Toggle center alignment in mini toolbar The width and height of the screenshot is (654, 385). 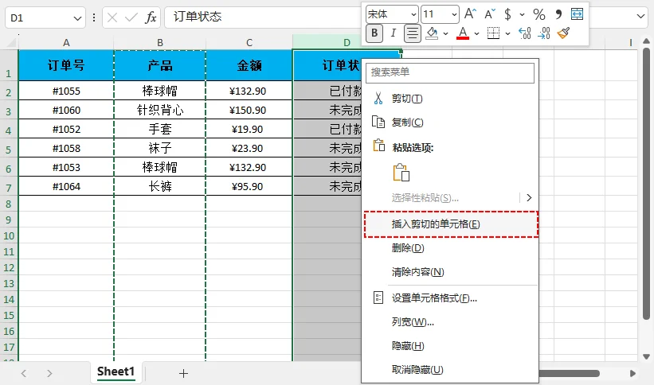tap(413, 33)
